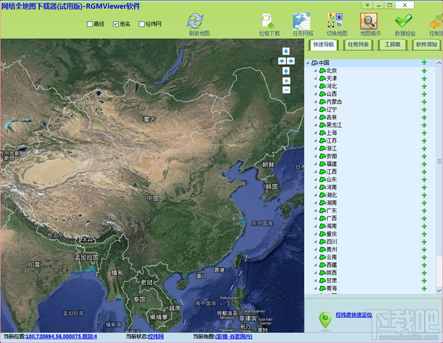The width and height of the screenshot is (443, 343).
Task: Expand the 内蒙古 tree node
Action: point(316,102)
